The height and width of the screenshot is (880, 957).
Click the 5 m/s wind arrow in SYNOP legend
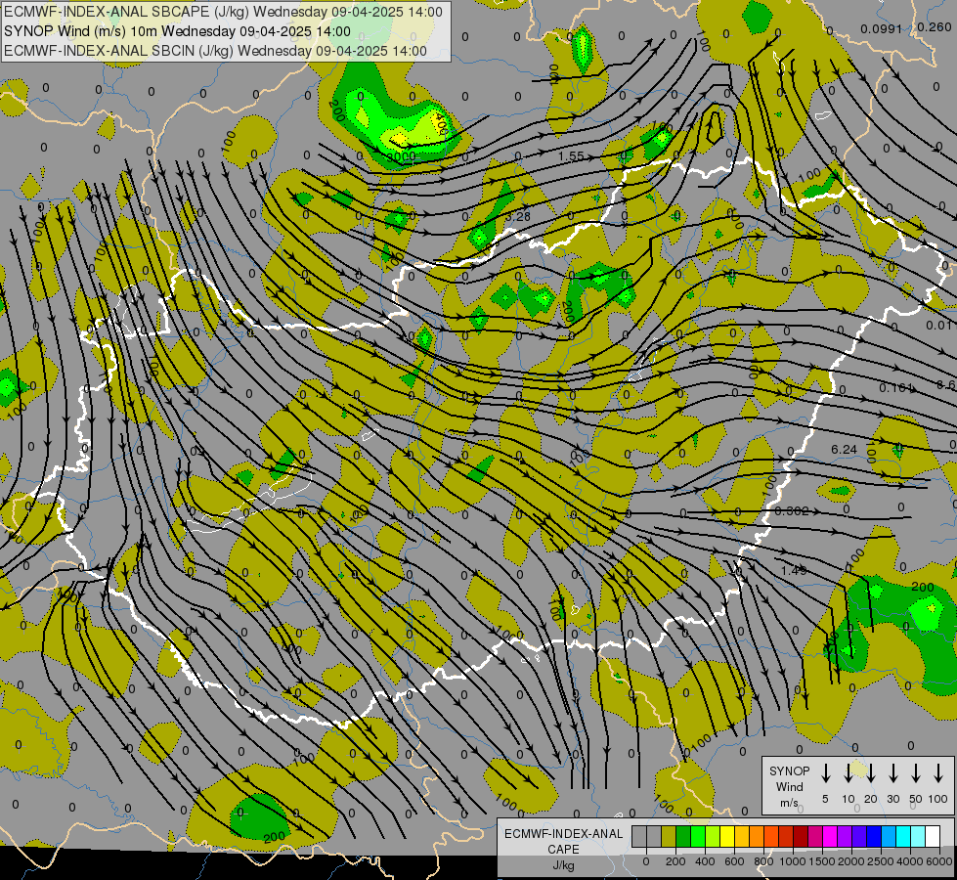click(x=825, y=772)
